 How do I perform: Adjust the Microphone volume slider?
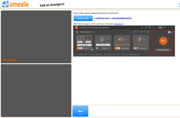pyautogui.click(x=141, y=45)
